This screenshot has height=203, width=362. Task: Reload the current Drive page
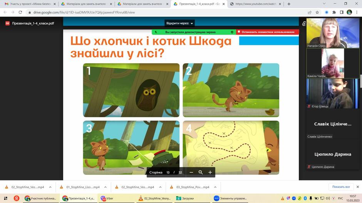click(x=20, y=12)
